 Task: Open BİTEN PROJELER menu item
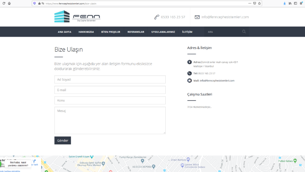click(111, 32)
